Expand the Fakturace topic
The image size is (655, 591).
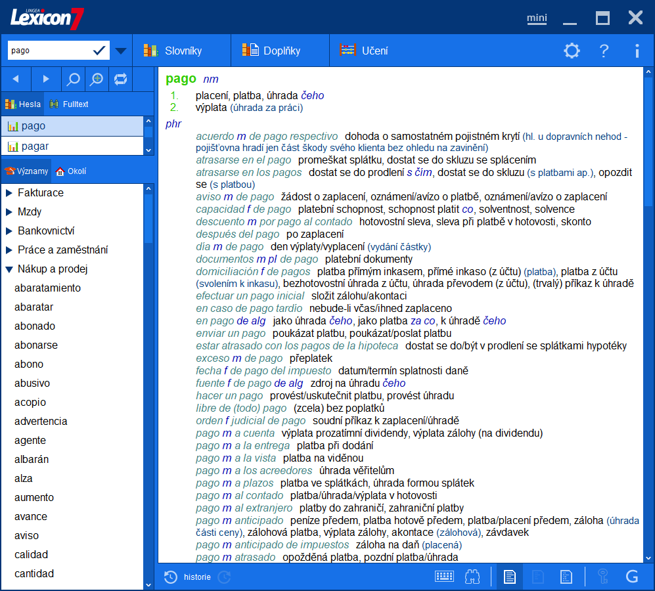click(9, 193)
